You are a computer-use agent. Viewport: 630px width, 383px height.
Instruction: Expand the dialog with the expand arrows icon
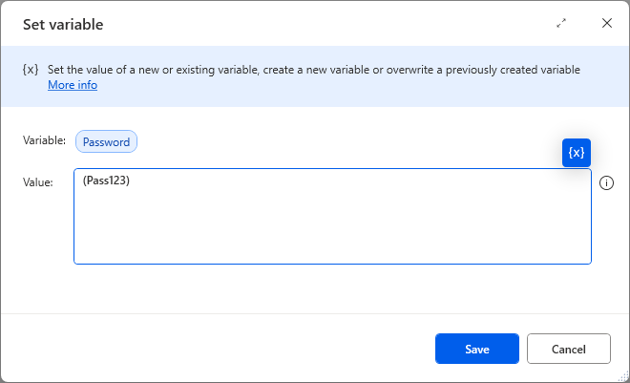coord(561,23)
